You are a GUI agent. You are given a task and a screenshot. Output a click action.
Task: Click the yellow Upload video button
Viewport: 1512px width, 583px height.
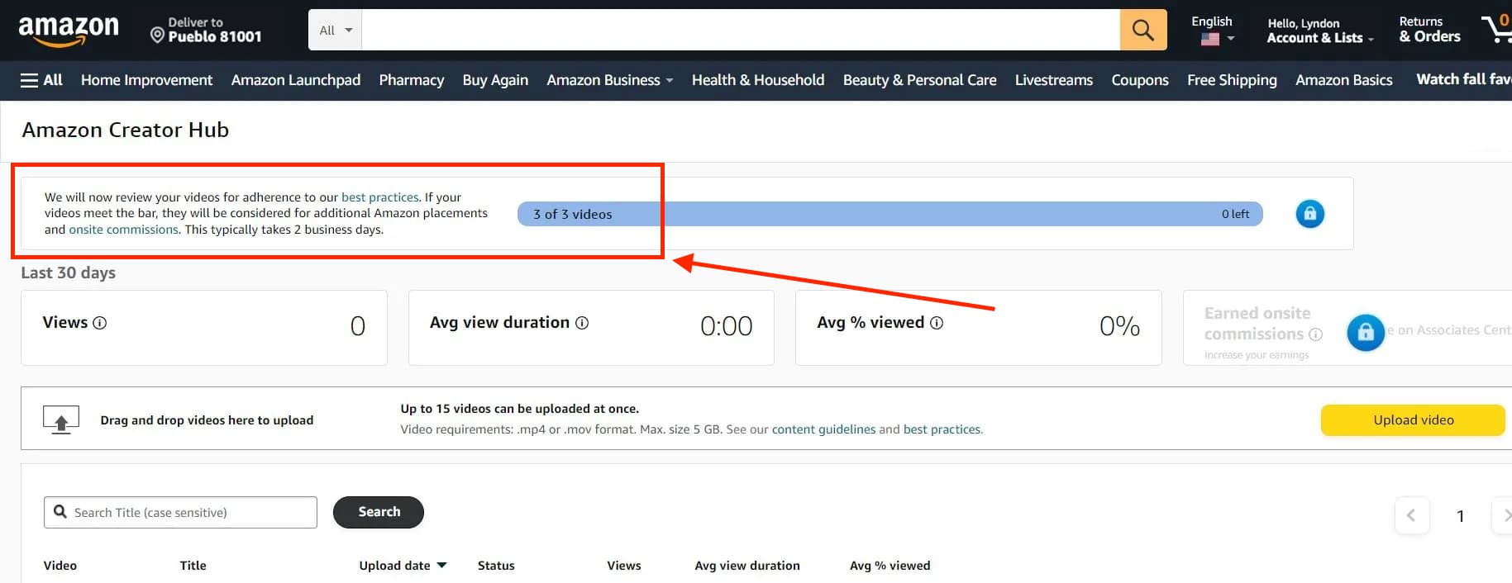click(x=1413, y=419)
